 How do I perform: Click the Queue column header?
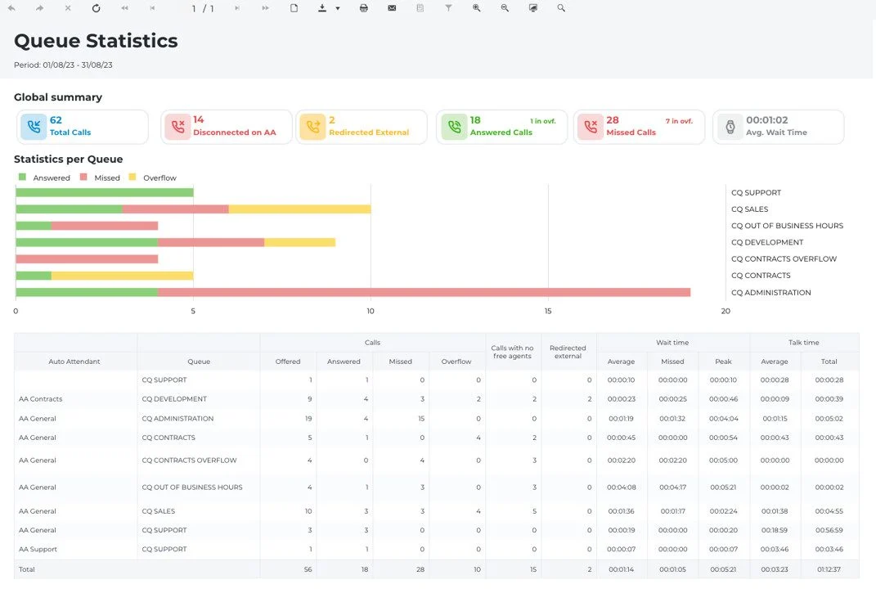point(198,362)
